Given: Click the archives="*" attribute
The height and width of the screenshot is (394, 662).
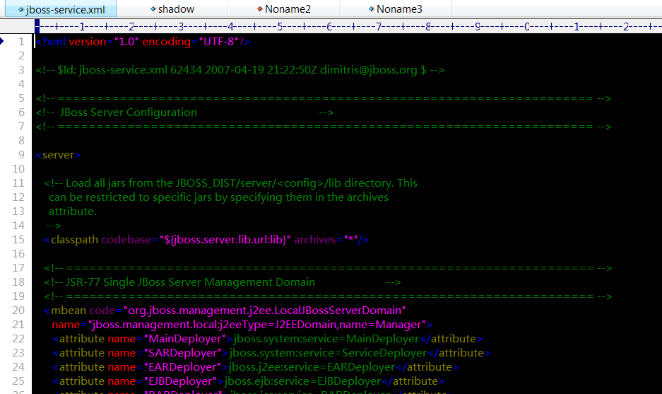Looking at the screenshot, I should 326,240.
